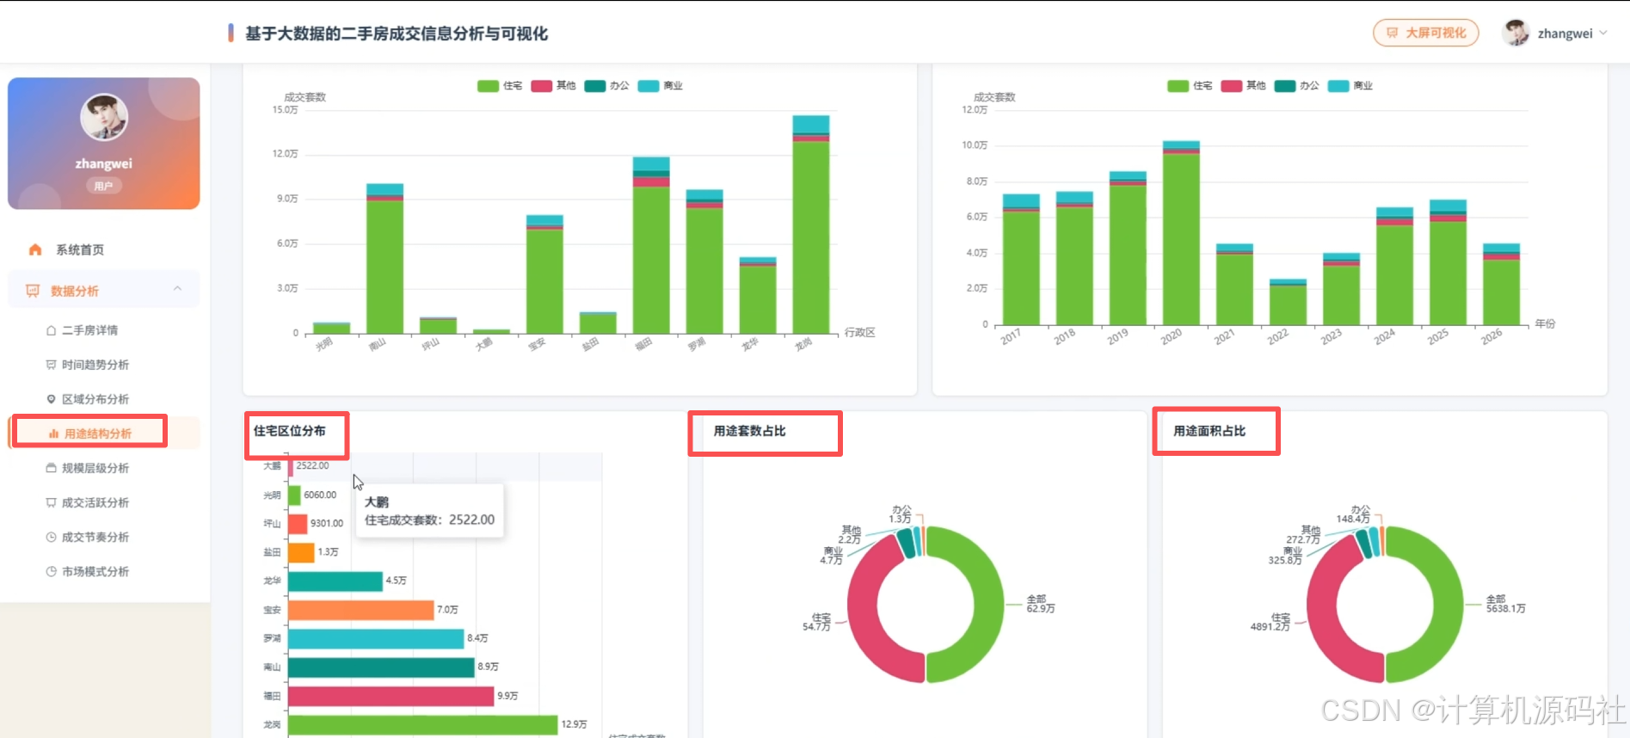This screenshot has width=1630, height=738.
Task: Click the 龙岗 stacked bar in 行政区 chart
Action: tap(811, 224)
